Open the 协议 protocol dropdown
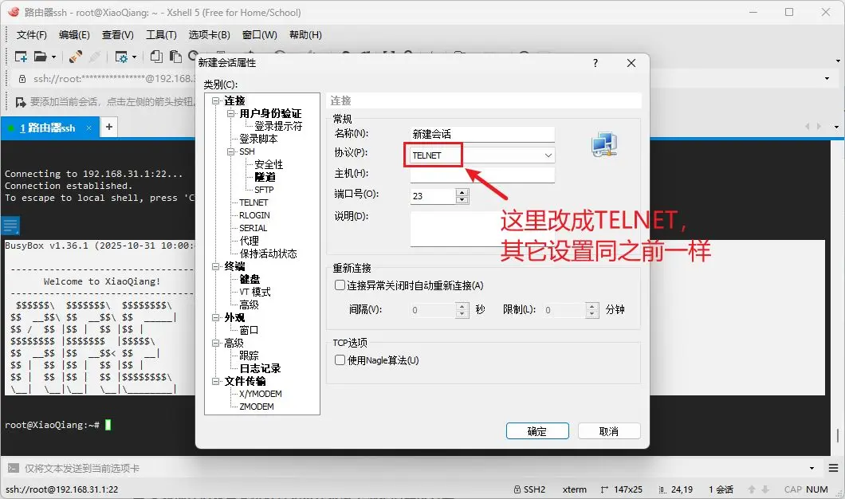The height and width of the screenshot is (499, 845). pyautogui.click(x=548, y=155)
